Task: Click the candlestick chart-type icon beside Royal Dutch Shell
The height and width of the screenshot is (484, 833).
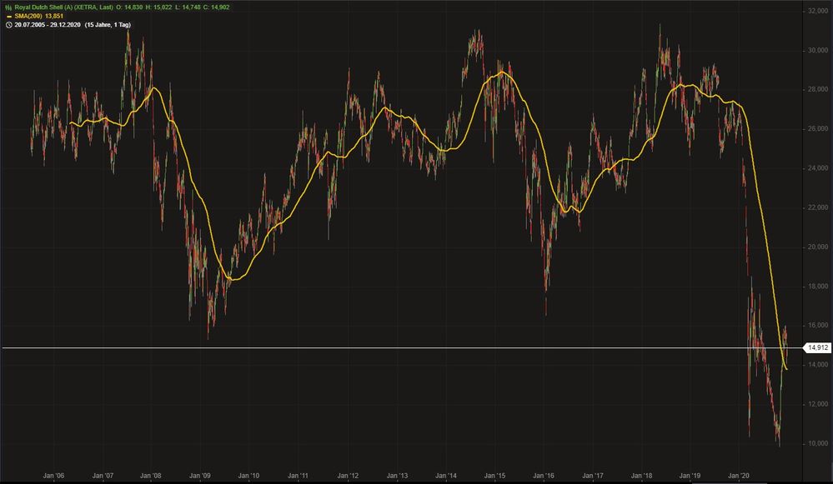Action: (8, 7)
